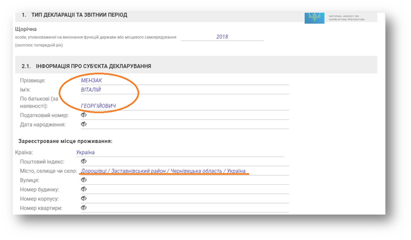Click the label Номер корпусу:

tap(39, 199)
